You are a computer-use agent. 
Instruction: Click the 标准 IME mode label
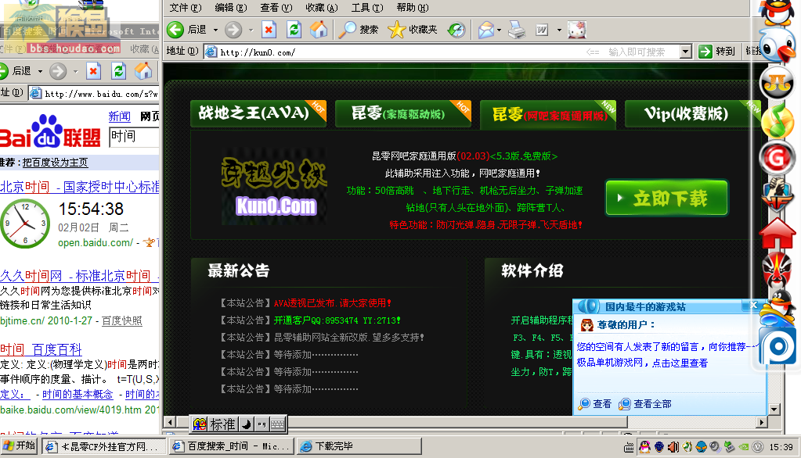point(222,424)
